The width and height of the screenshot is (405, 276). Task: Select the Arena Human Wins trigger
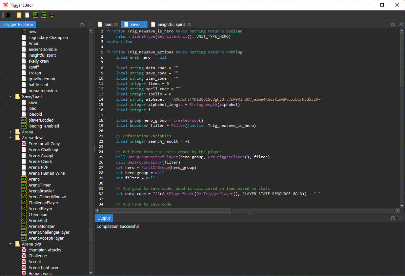(x=47, y=173)
